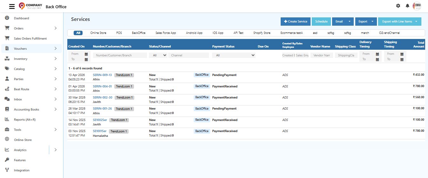Click Online-Store globe icon
The height and width of the screenshot is (178, 428).
(x=7, y=140)
